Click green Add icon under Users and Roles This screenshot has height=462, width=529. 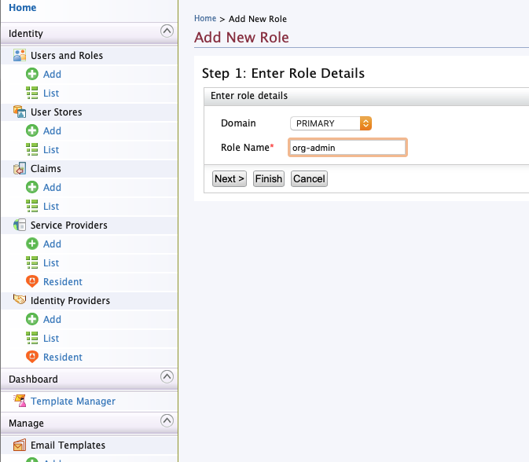click(32, 74)
